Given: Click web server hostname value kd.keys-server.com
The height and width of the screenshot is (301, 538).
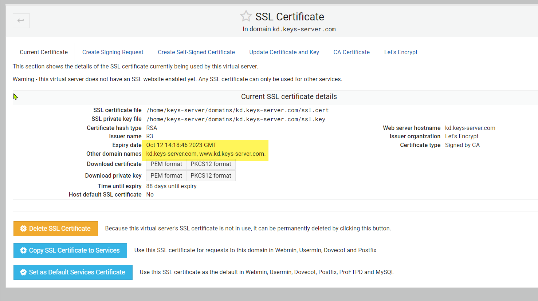Looking at the screenshot, I should 470,128.
